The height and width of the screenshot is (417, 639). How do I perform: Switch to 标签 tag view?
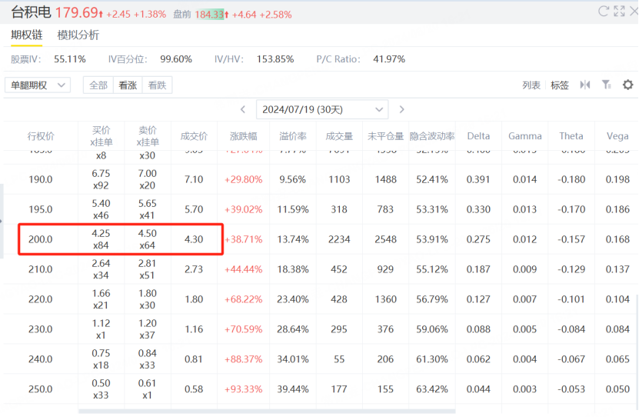click(560, 85)
